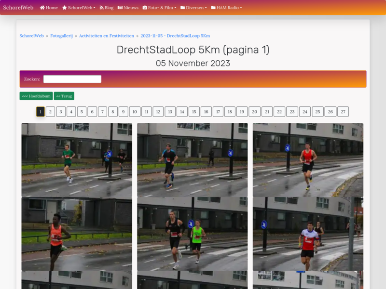Viewport: 386px width, 289px height.
Task: Open photo of runner in black and blue shirt
Action: tap(192, 160)
